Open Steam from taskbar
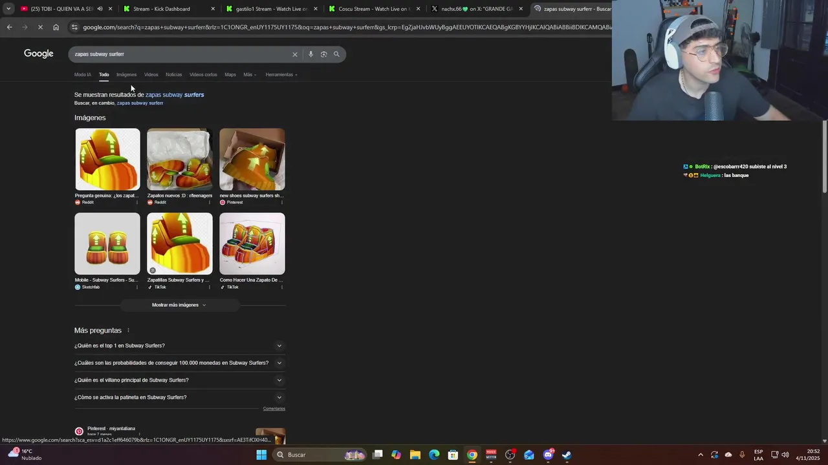828x465 pixels. (567, 455)
